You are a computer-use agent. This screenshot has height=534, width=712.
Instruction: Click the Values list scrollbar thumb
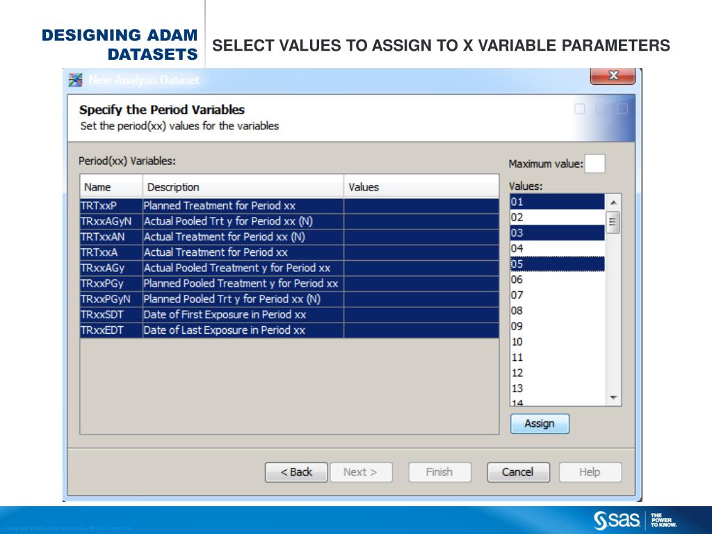point(612,222)
